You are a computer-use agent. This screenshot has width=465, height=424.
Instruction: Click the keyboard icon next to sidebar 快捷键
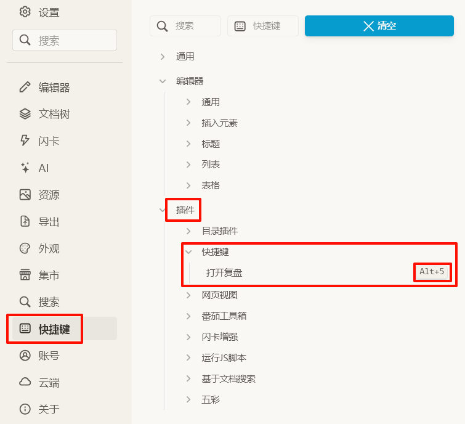pos(25,328)
